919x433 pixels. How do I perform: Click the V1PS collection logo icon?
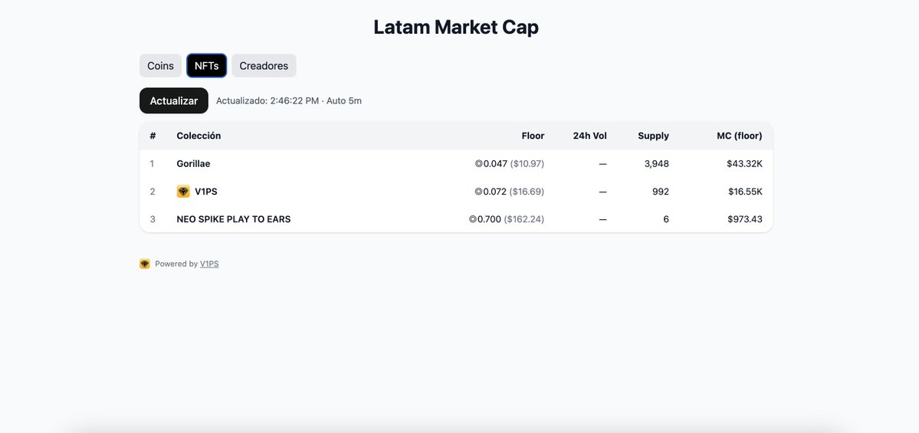tap(183, 192)
